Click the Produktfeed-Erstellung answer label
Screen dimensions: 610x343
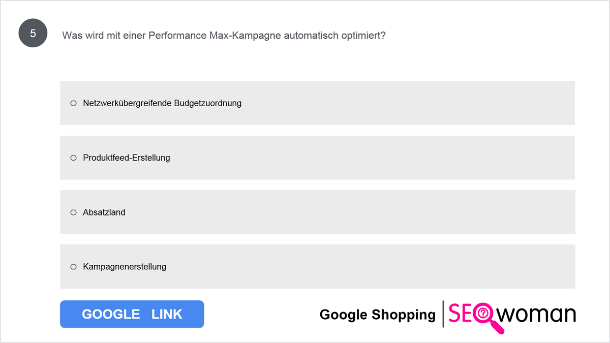[x=127, y=158]
